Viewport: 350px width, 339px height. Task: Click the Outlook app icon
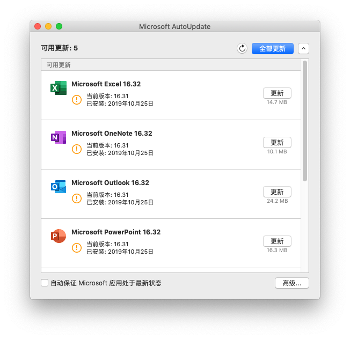coord(59,187)
